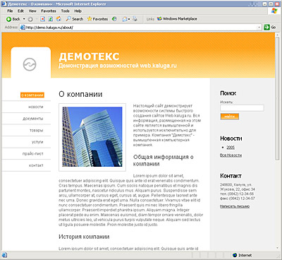Stop loading with the red Stop icon

(42, 19)
